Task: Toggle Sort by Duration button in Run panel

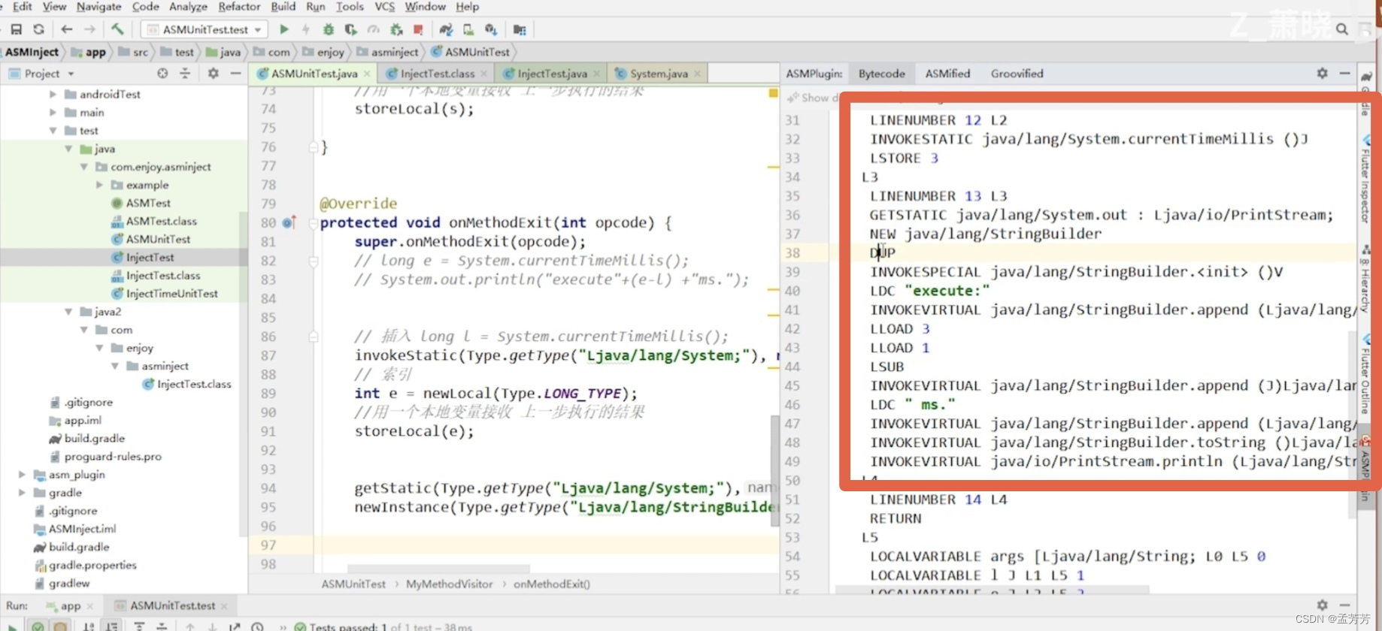Action: (111, 626)
